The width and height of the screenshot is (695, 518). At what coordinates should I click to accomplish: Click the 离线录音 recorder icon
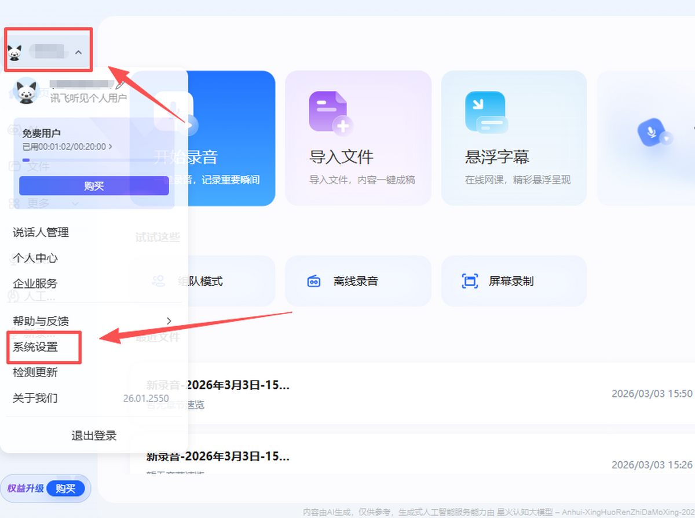[313, 282]
